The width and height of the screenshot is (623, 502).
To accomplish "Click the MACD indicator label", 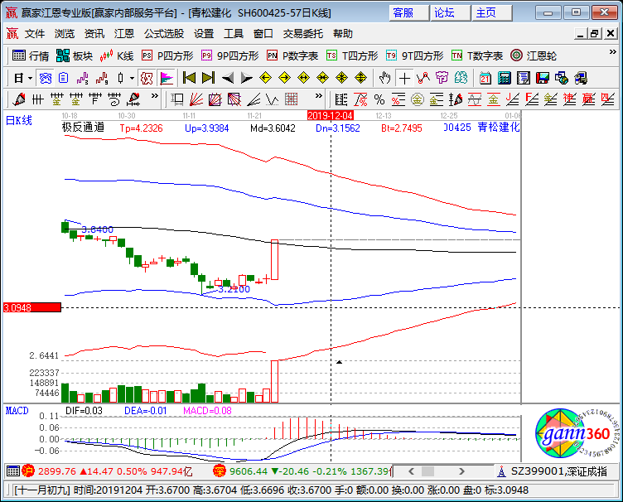I will coord(17,411).
